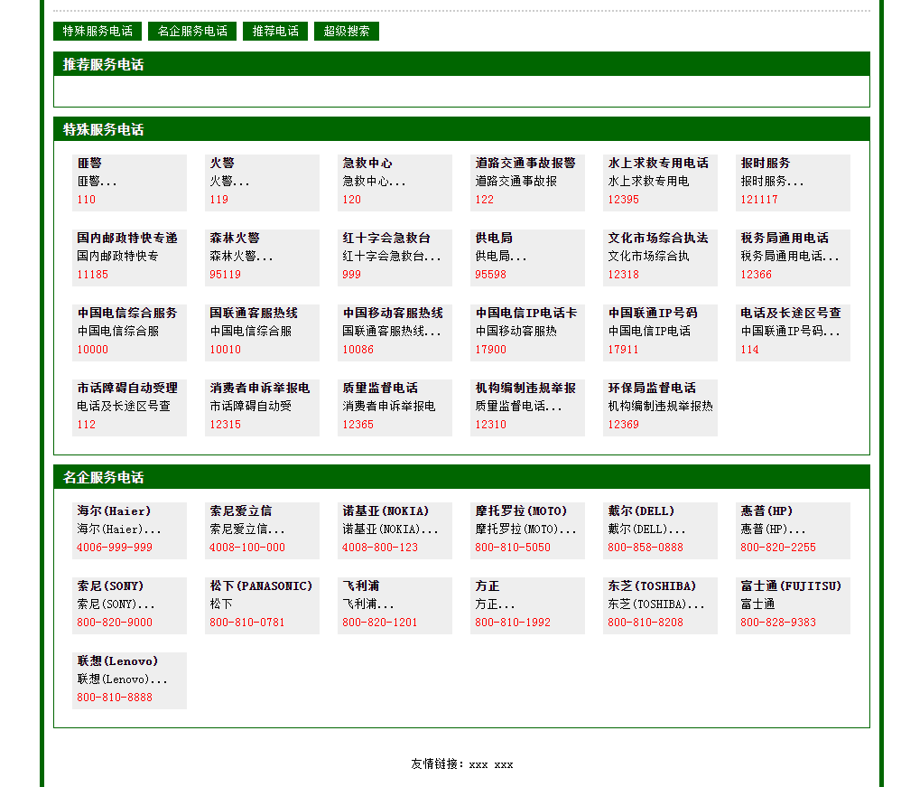Screen dimensions: 901x787
Task: Click phone number 10086
Action: click(x=358, y=349)
